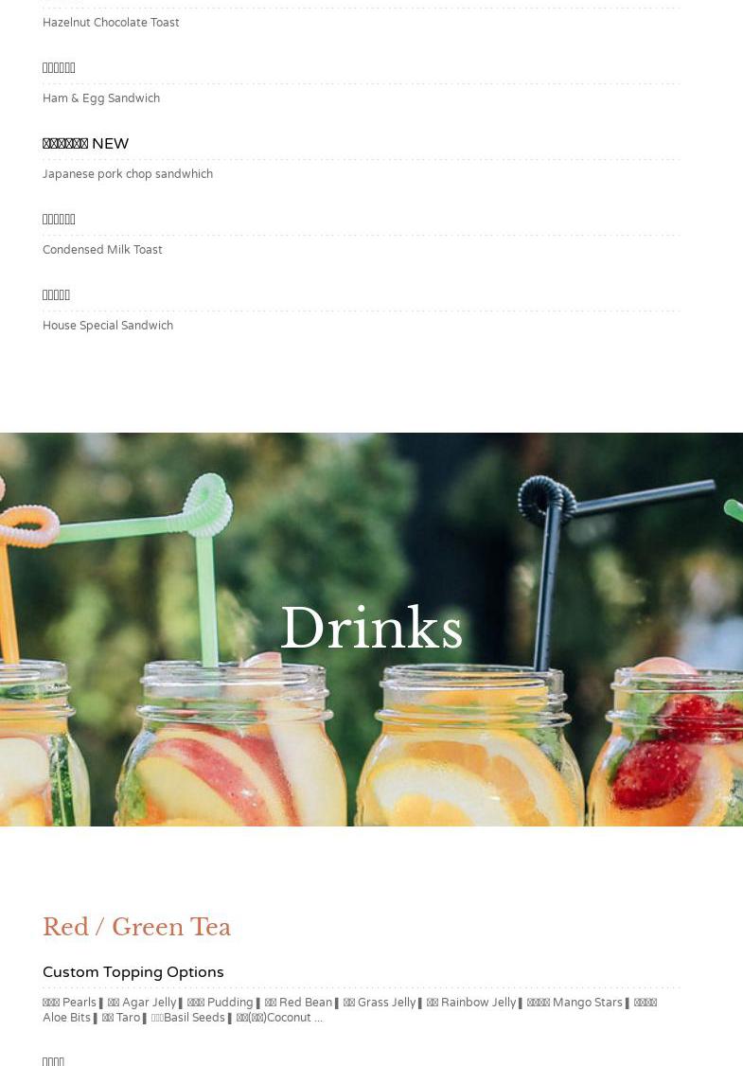Select House Special Sandwich entry
This screenshot has height=1066, width=743.
pyautogui.click(x=108, y=325)
